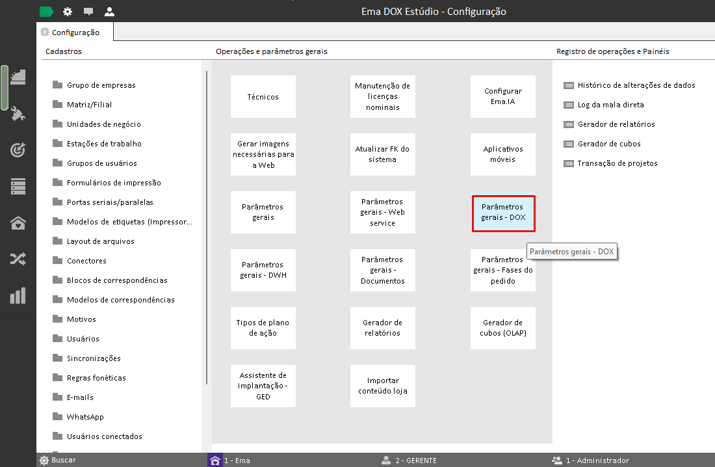715x467 pixels.
Task: Open Parâmetros gerais - DWH tile
Action: click(x=263, y=270)
